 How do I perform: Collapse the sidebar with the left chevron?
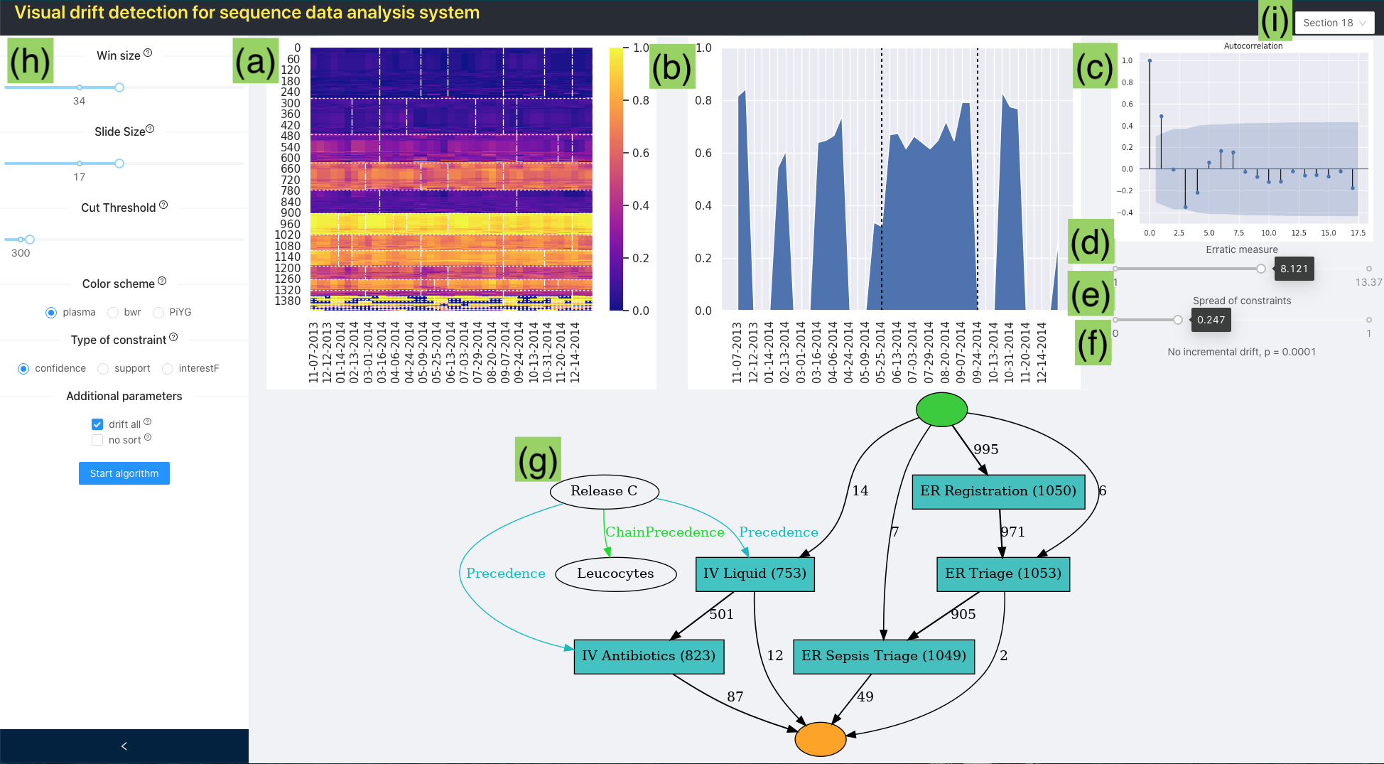tap(124, 746)
